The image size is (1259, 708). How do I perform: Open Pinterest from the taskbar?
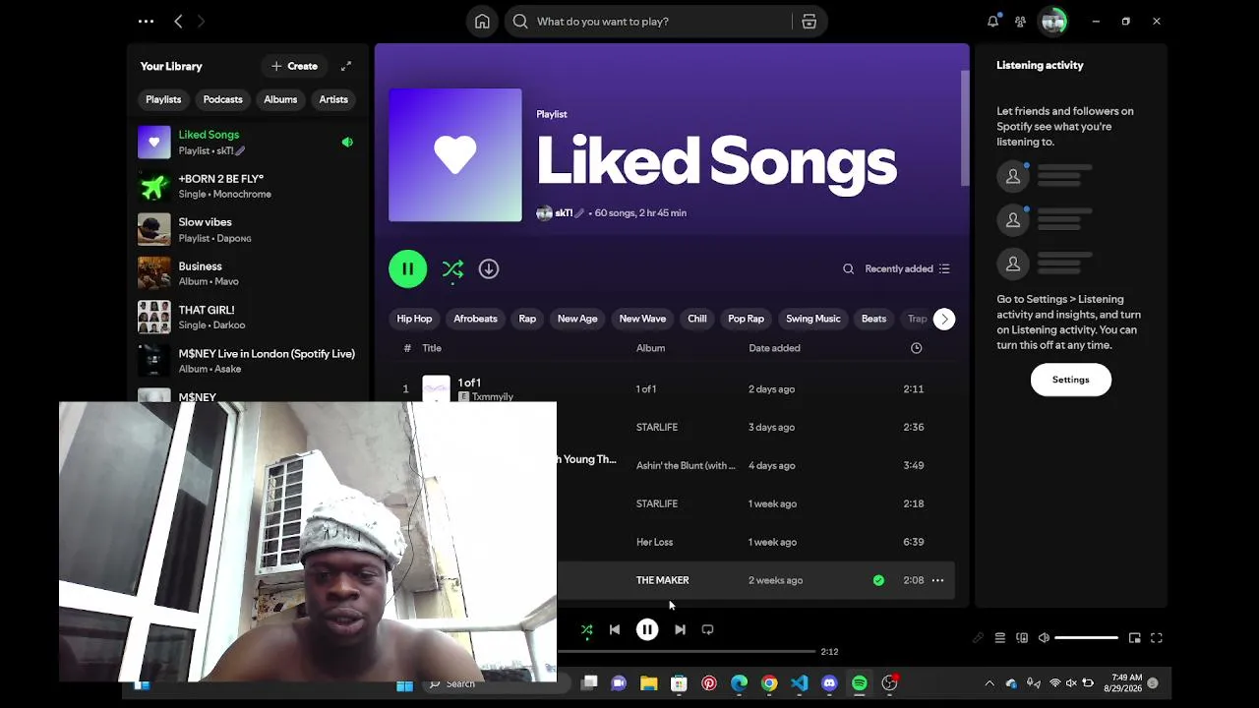click(709, 683)
